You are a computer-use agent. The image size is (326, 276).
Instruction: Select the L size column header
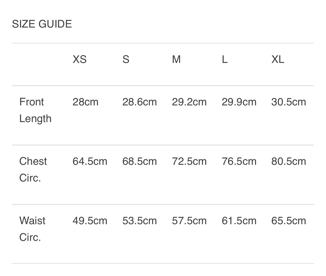pos(225,59)
